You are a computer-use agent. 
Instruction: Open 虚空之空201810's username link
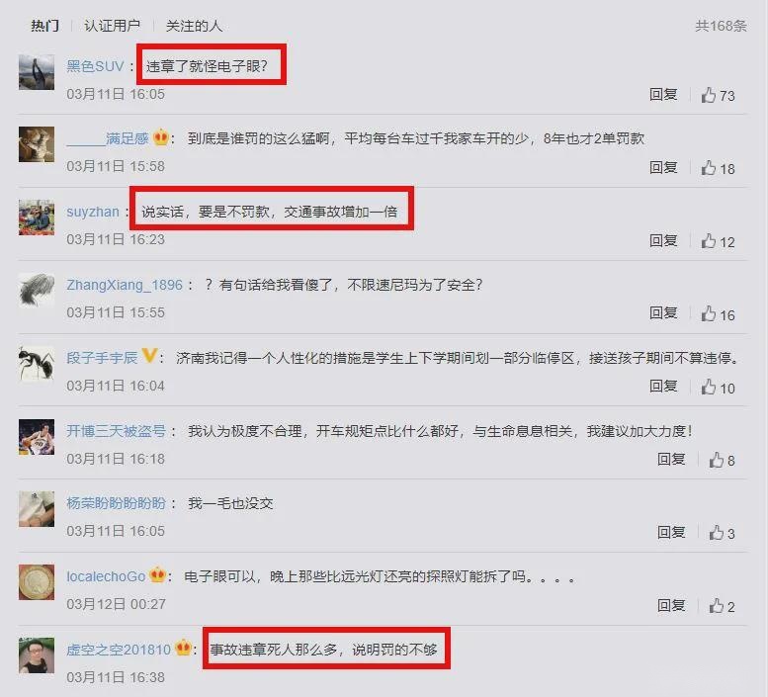[119, 650]
